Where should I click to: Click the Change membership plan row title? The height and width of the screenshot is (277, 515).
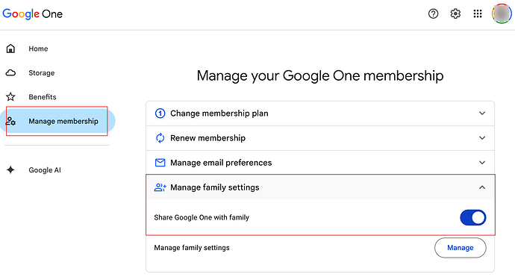pyautogui.click(x=219, y=113)
